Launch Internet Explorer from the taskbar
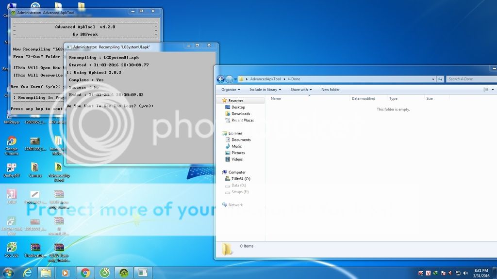The image size is (497, 279). pos(28,273)
